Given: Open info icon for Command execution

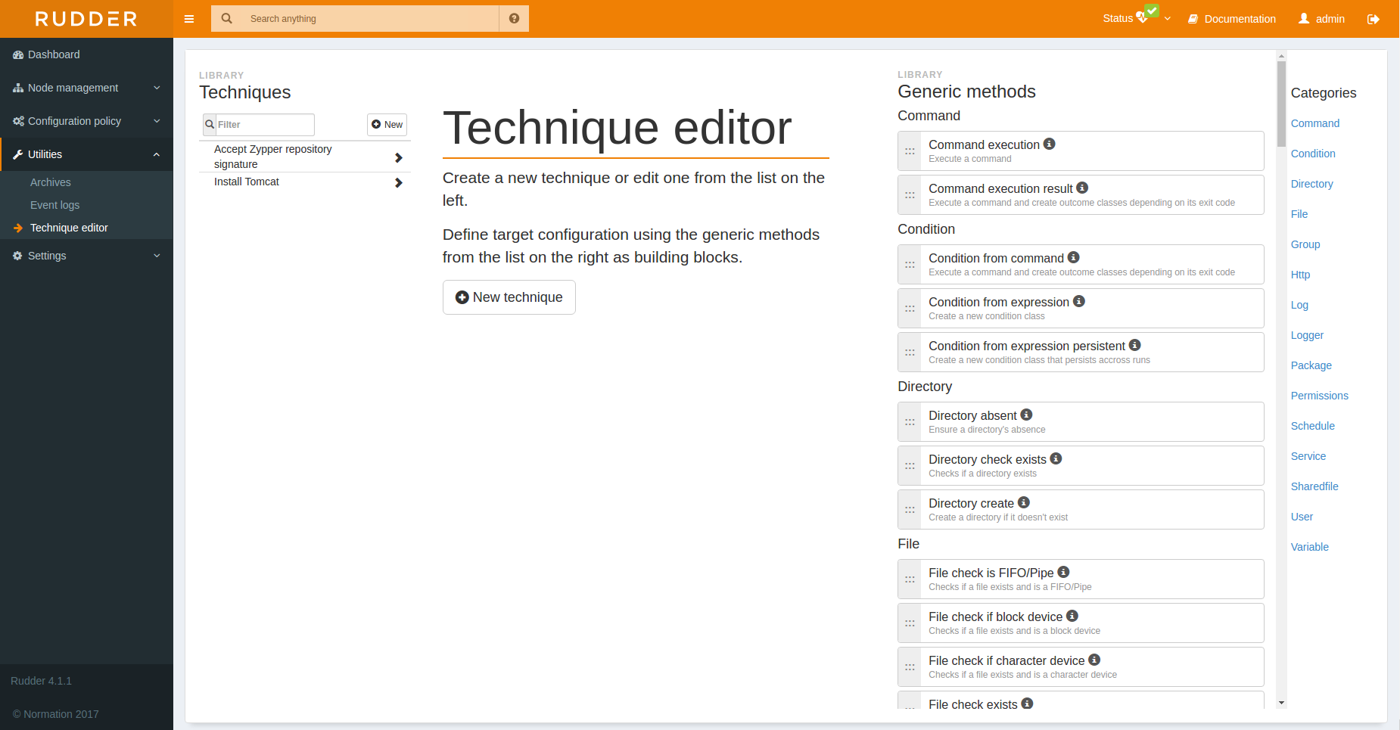Looking at the screenshot, I should click(x=1049, y=144).
